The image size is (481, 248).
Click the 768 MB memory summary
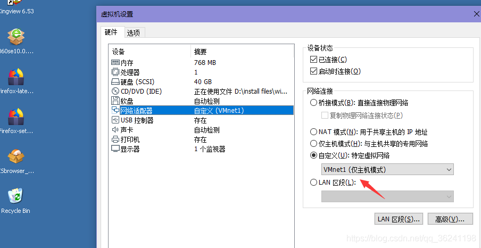tap(205, 63)
